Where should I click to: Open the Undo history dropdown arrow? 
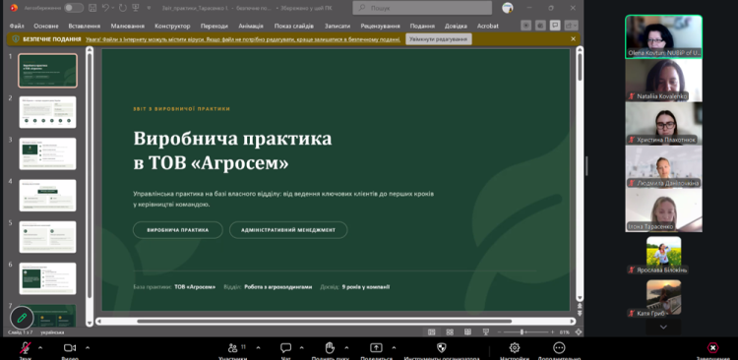point(113,8)
